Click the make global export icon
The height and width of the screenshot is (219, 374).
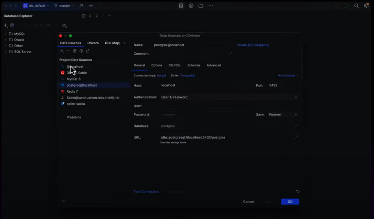coord(88,51)
